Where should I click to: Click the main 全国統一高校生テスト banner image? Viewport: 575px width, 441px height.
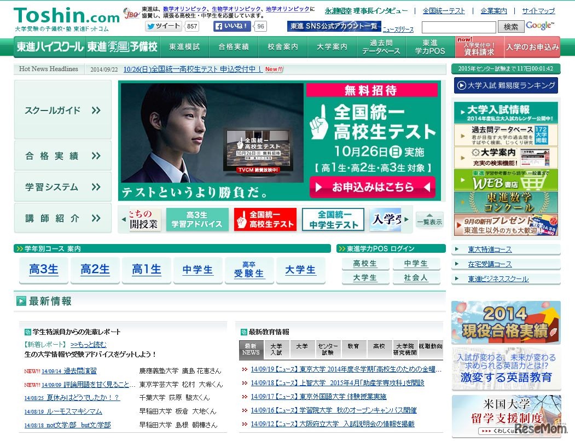pos(279,141)
